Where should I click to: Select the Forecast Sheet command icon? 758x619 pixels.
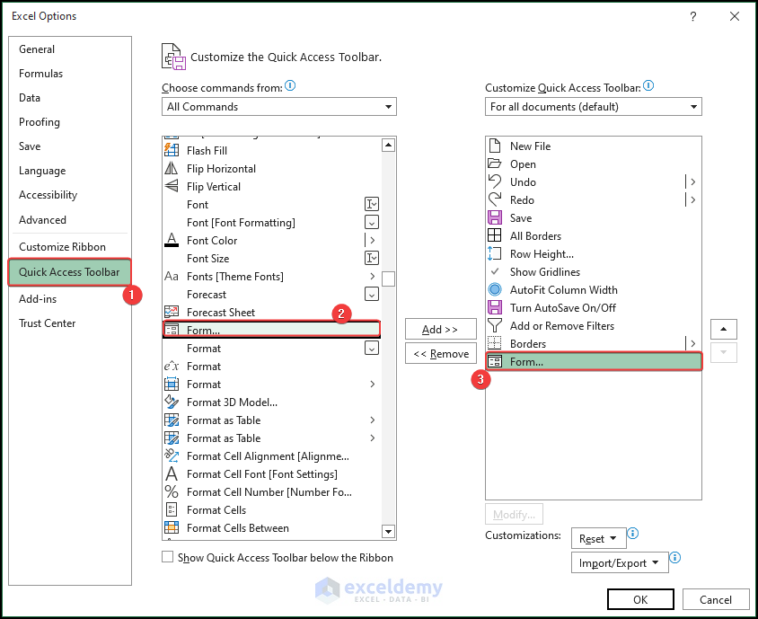(172, 312)
